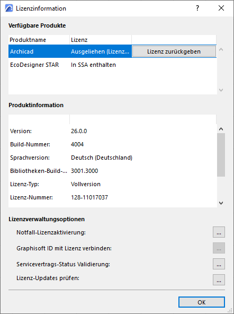Click products list scroll up arrow
Screen dimensions: 234x314
click(x=221, y=49)
